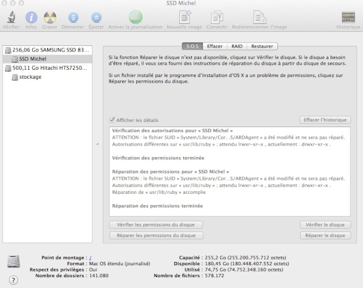Select SSD Michel volume in sidebar
Screen dimensions: 363x288
click(48, 59)
